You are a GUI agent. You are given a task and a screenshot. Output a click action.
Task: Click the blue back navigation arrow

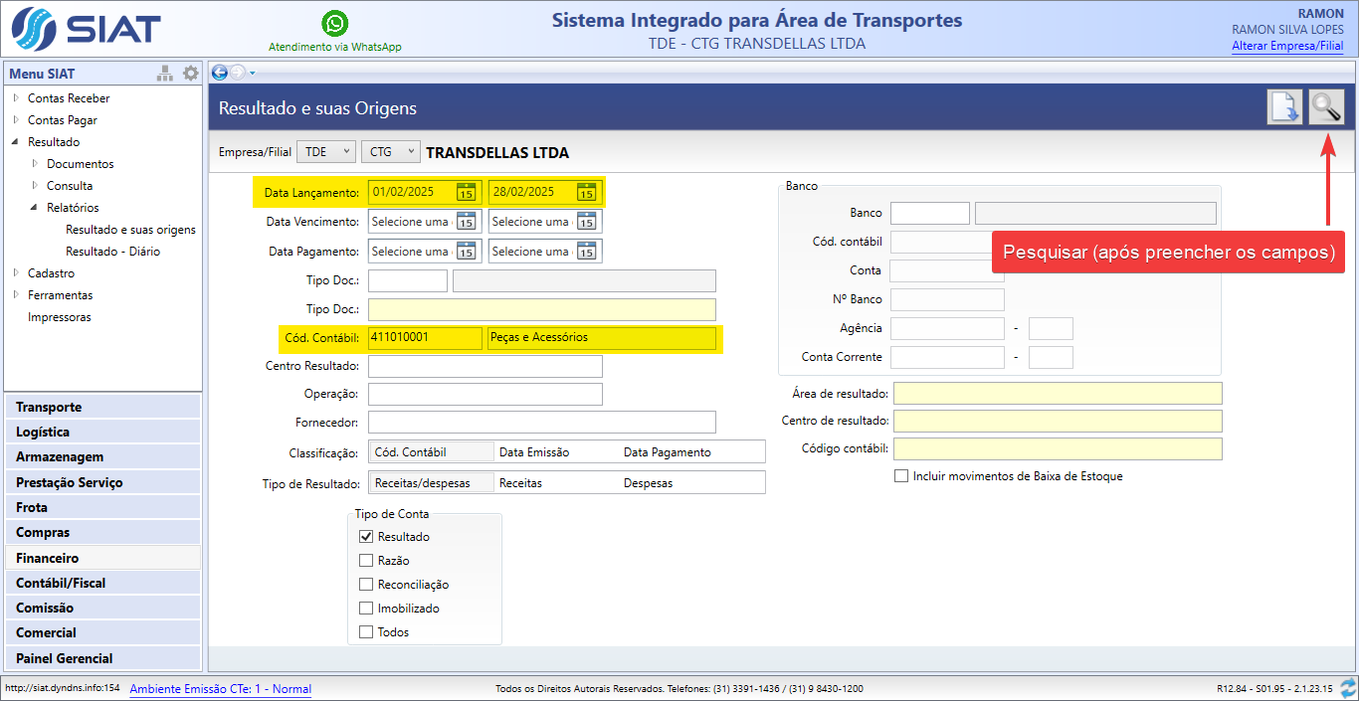[x=220, y=72]
